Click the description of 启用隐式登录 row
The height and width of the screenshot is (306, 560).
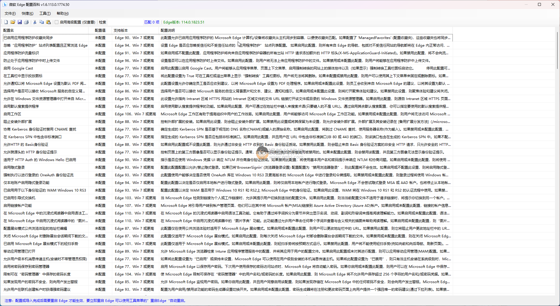pos(305,168)
